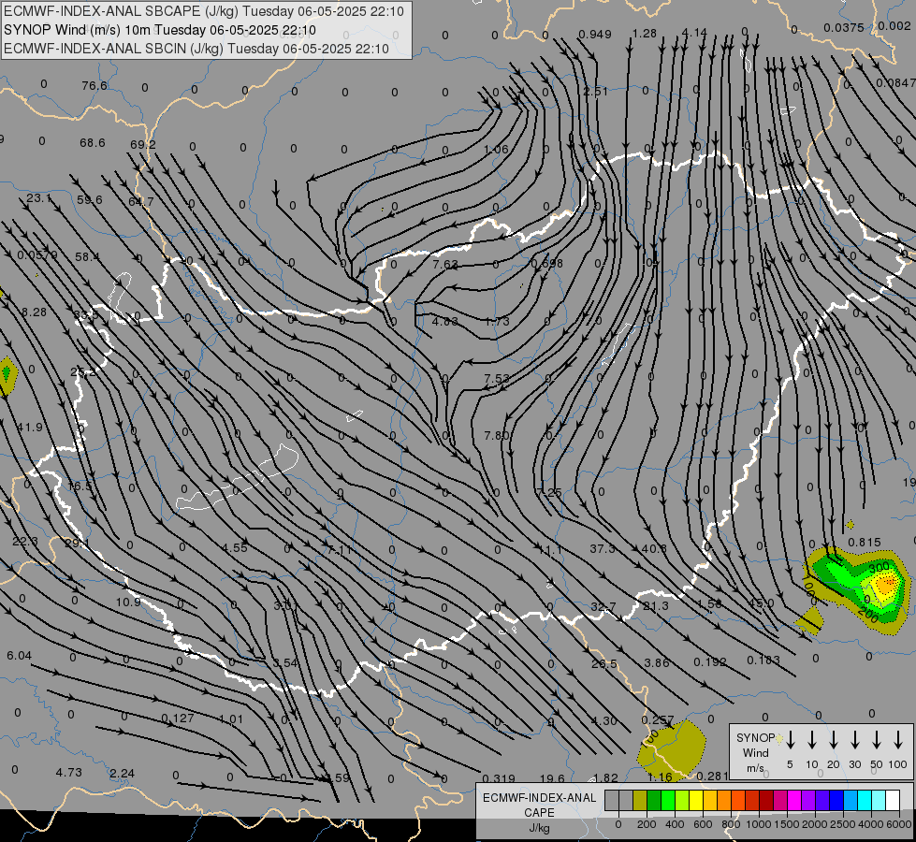Click the map value 7.11

click(339, 549)
